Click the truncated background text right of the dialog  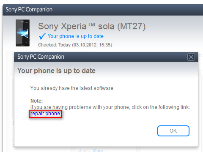click(x=200, y=55)
